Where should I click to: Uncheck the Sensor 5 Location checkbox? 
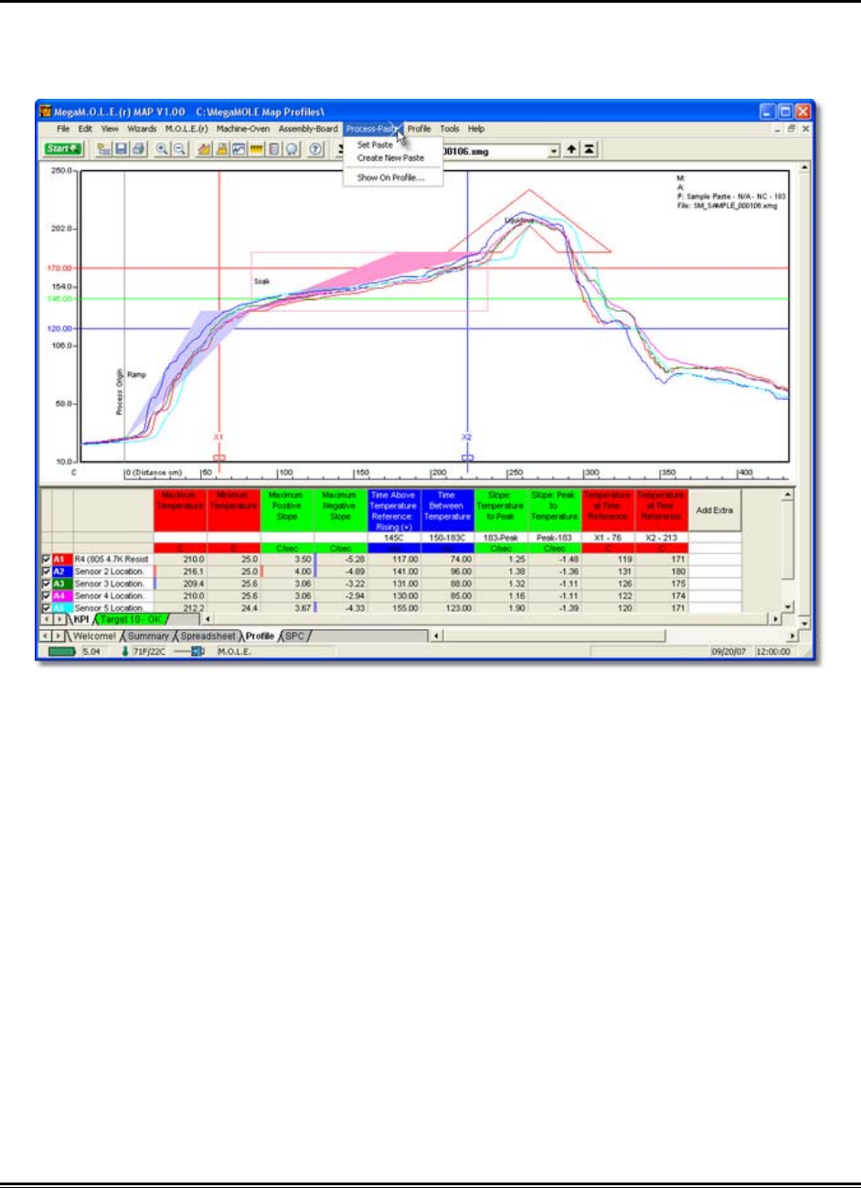coord(46,607)
